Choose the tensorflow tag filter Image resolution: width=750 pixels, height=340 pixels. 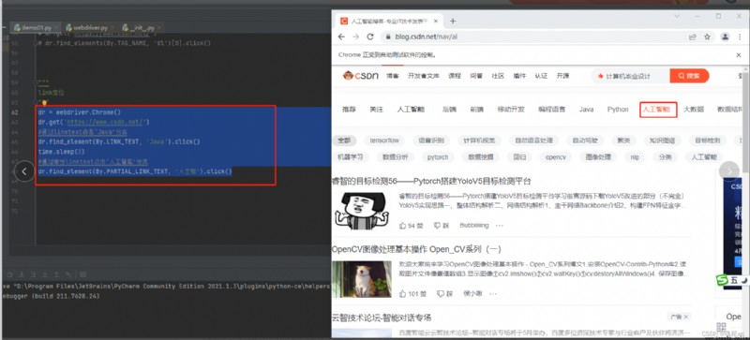point(384,140)
